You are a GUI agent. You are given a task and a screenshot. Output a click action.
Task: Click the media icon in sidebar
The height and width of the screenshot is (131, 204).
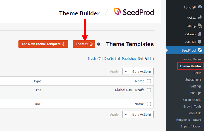tap(199, 26)
